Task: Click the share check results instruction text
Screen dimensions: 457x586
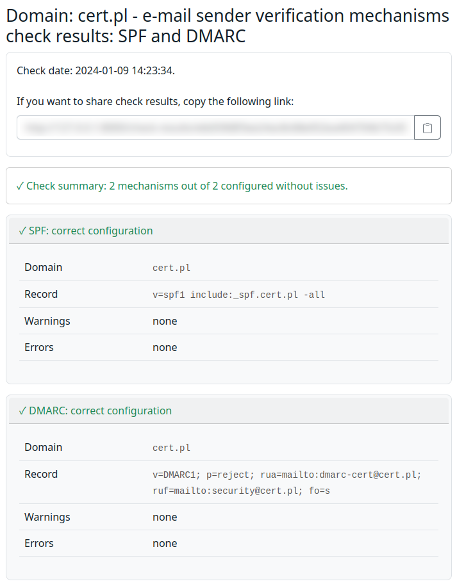Action: 155,101
